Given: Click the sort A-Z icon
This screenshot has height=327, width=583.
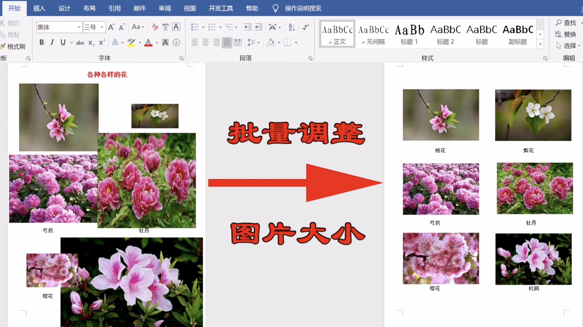Looking at the screenshot, I should click(x=291, y=27).
